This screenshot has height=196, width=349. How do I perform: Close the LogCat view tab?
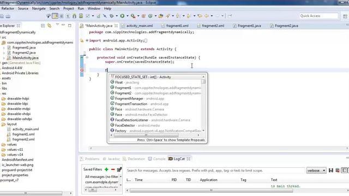[x=189, y=159]
